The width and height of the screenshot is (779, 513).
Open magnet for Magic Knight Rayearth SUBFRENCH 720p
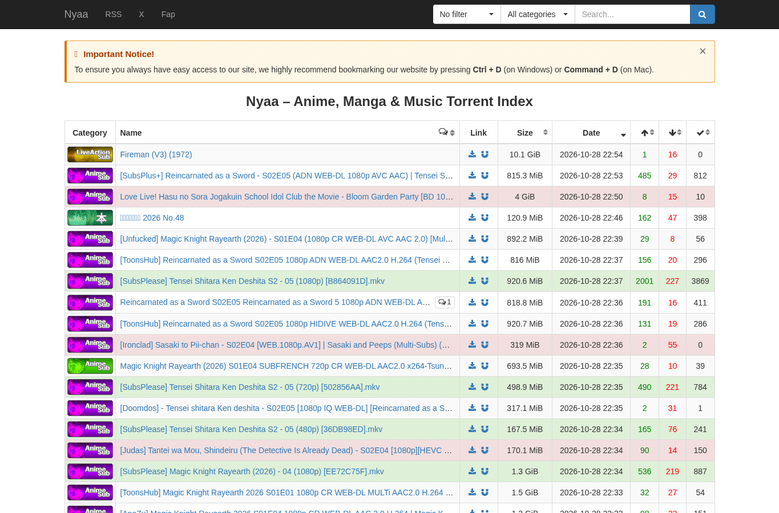(x=485, y=366)
